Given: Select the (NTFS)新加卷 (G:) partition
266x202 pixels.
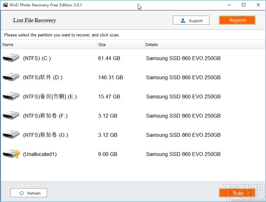Looking at the screenshot, I should [45, 135].
